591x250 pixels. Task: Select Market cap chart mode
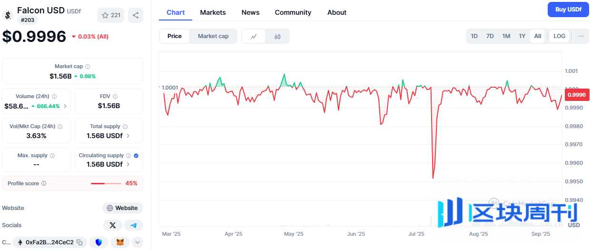point(213,36)
